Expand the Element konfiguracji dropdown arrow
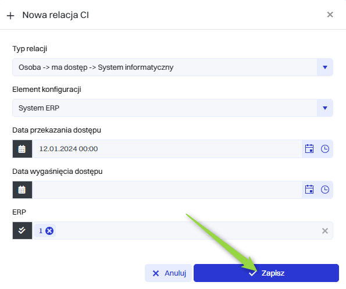346x289 pixels. point(325,108)
